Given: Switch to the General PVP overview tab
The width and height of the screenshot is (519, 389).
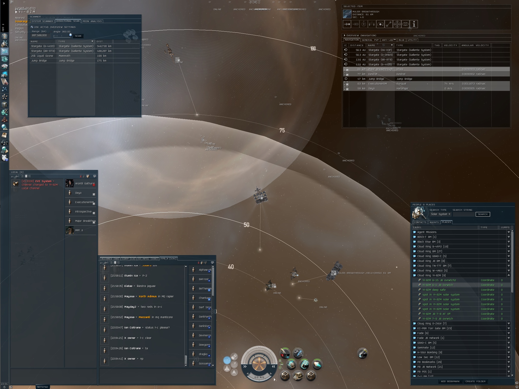Looking at the screenshot, I should [x=370, y=40].
